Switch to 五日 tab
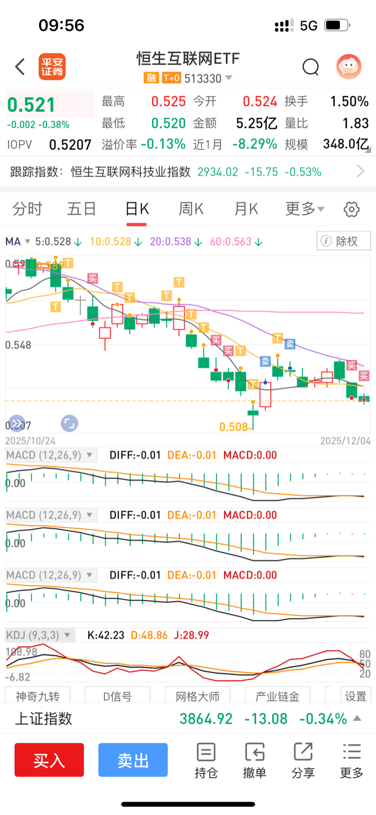The height and width of the screenshot is (815, 376). coord(82,209)
